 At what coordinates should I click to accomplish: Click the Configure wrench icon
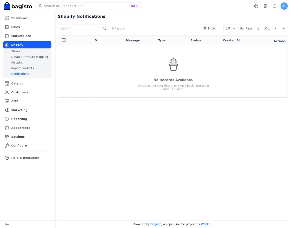[7, 146]
